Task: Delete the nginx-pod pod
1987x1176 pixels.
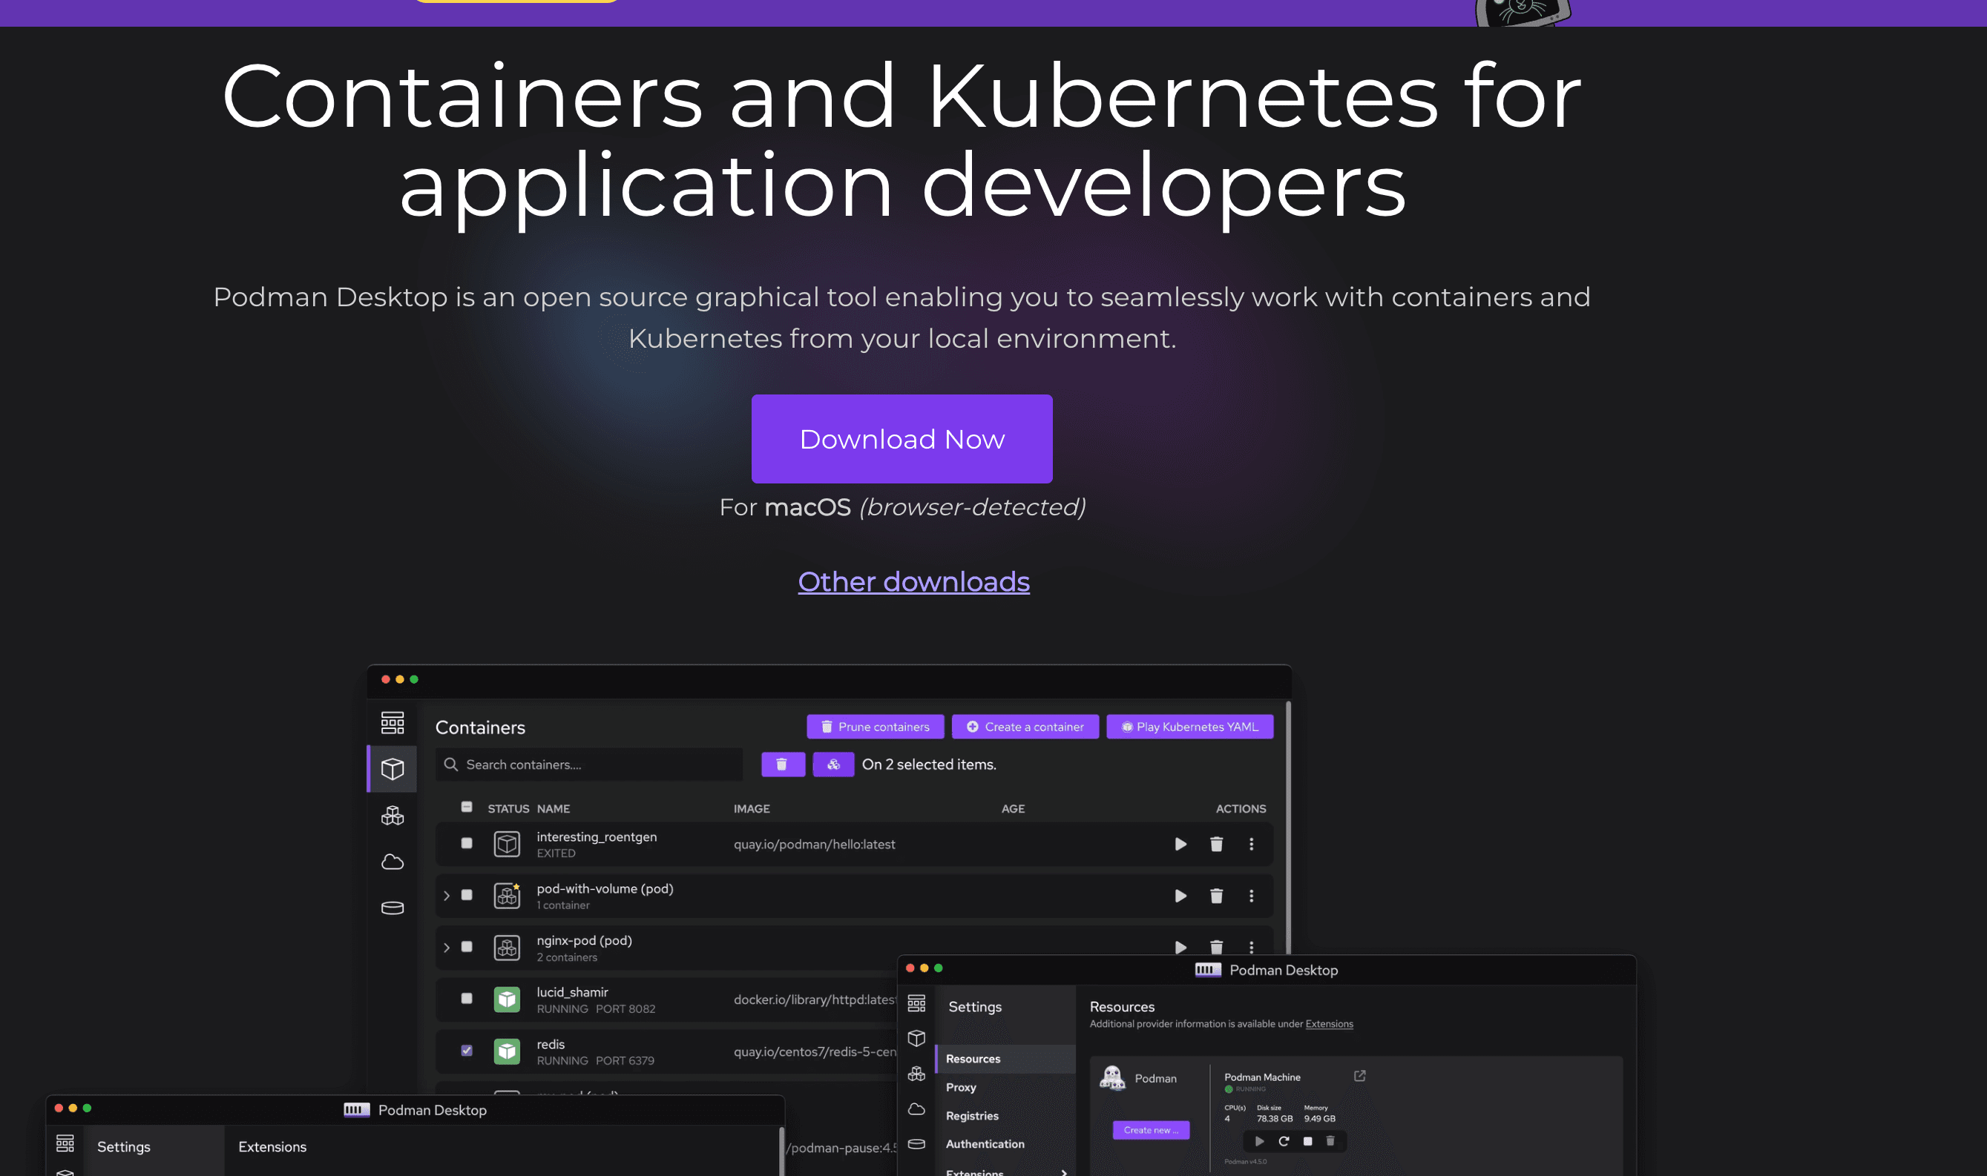Action: (1215, 947)
